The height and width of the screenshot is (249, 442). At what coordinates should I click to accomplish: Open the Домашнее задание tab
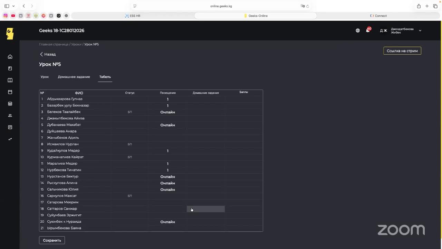point(74,77)
